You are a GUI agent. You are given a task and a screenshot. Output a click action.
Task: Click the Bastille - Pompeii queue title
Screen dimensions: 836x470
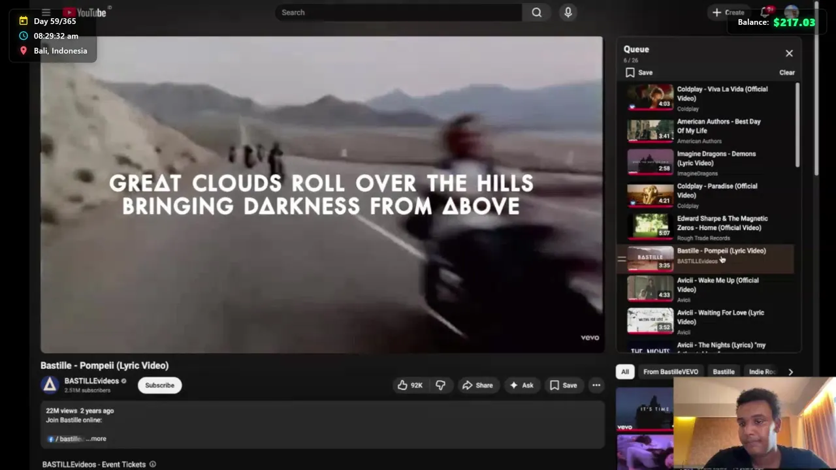tap(721, 251)
